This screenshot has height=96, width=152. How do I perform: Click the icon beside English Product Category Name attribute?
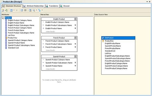[6, 20]
